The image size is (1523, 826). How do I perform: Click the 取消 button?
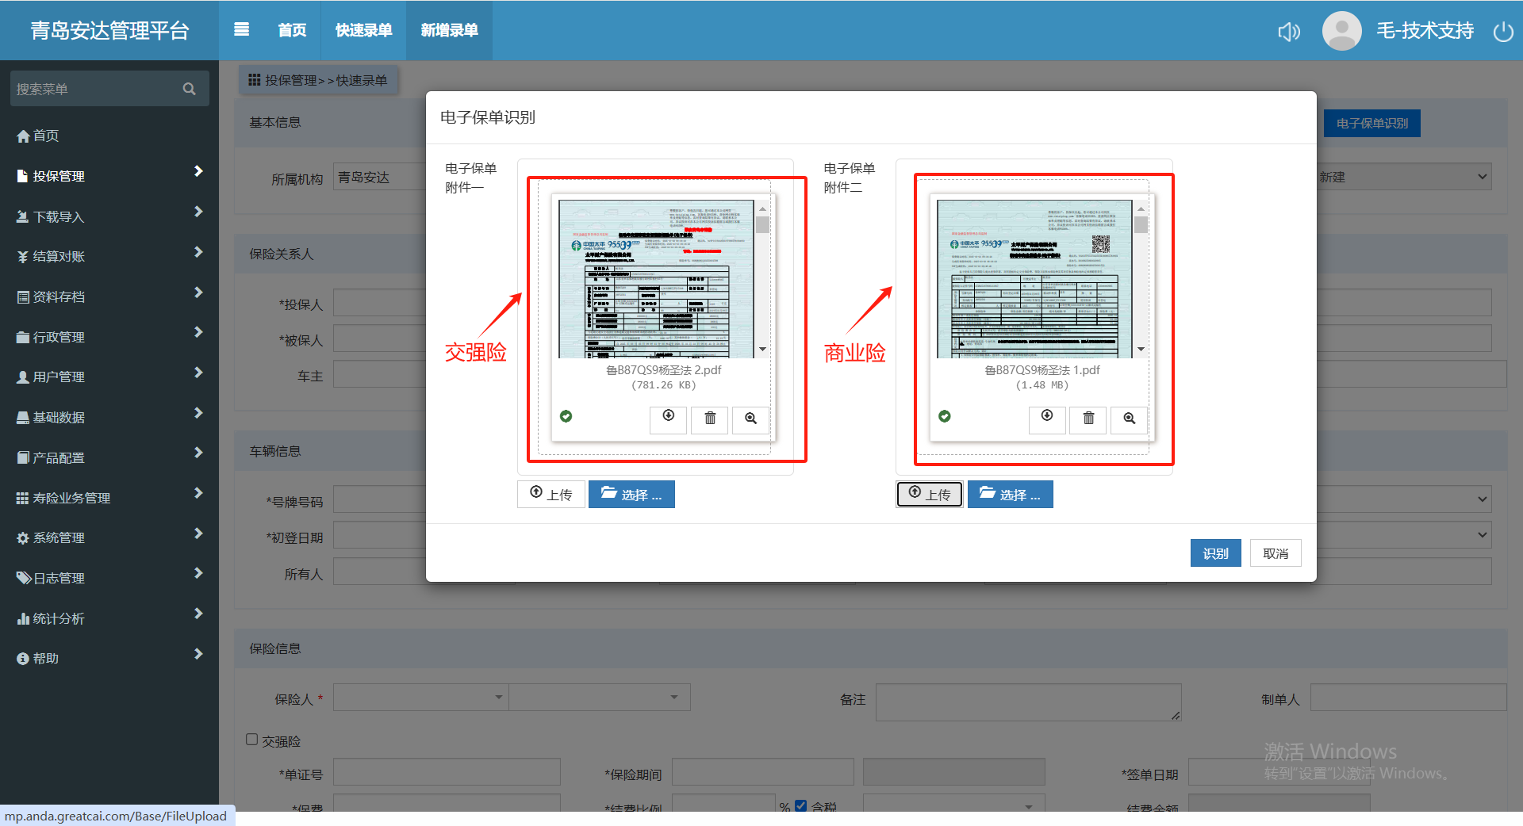pyautogui.click(x=1276, y=553)
